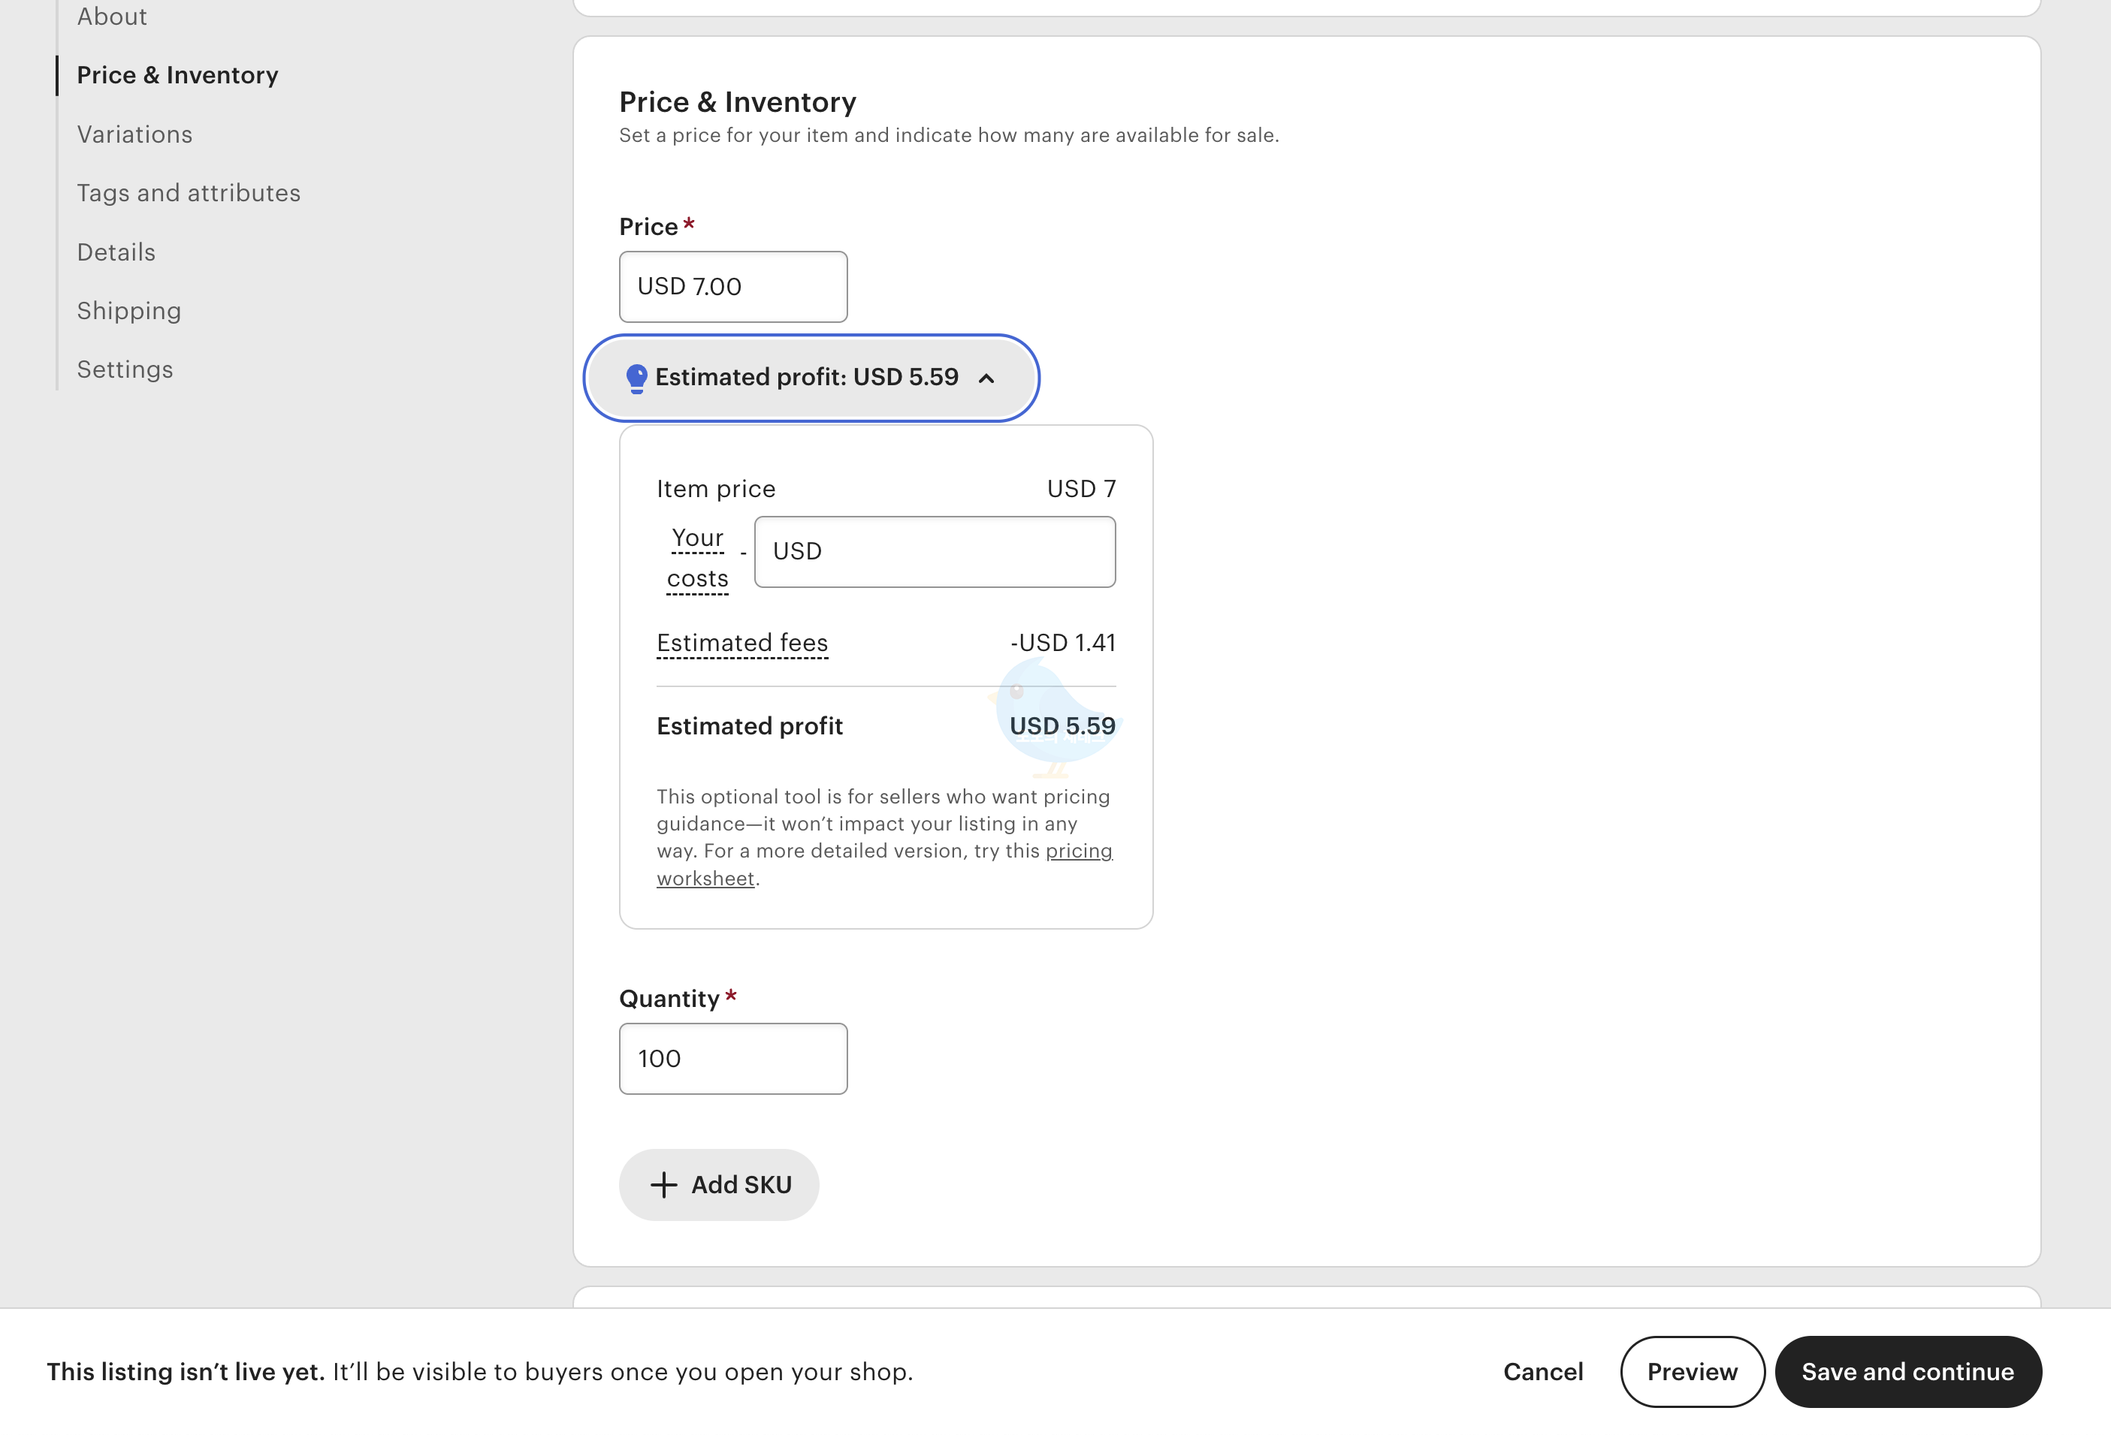Jump to Tags and attributes section
Screen dimensions: 2111x1435
pyautogui.click(x=188, y=194)
